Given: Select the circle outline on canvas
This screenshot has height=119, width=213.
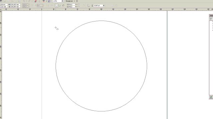Looking at the screenshot, I should click(x=56, y=66).
